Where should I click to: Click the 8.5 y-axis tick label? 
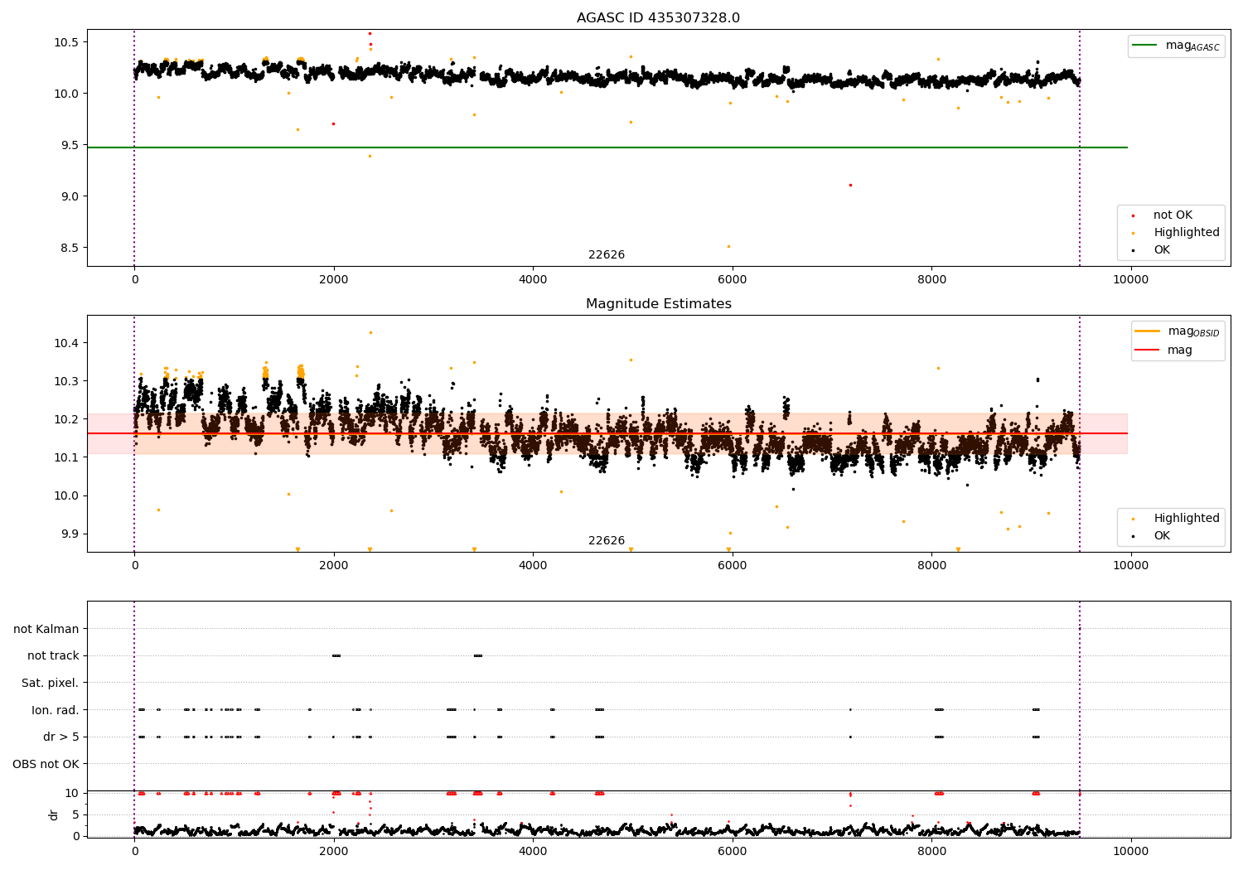point(70,248)
